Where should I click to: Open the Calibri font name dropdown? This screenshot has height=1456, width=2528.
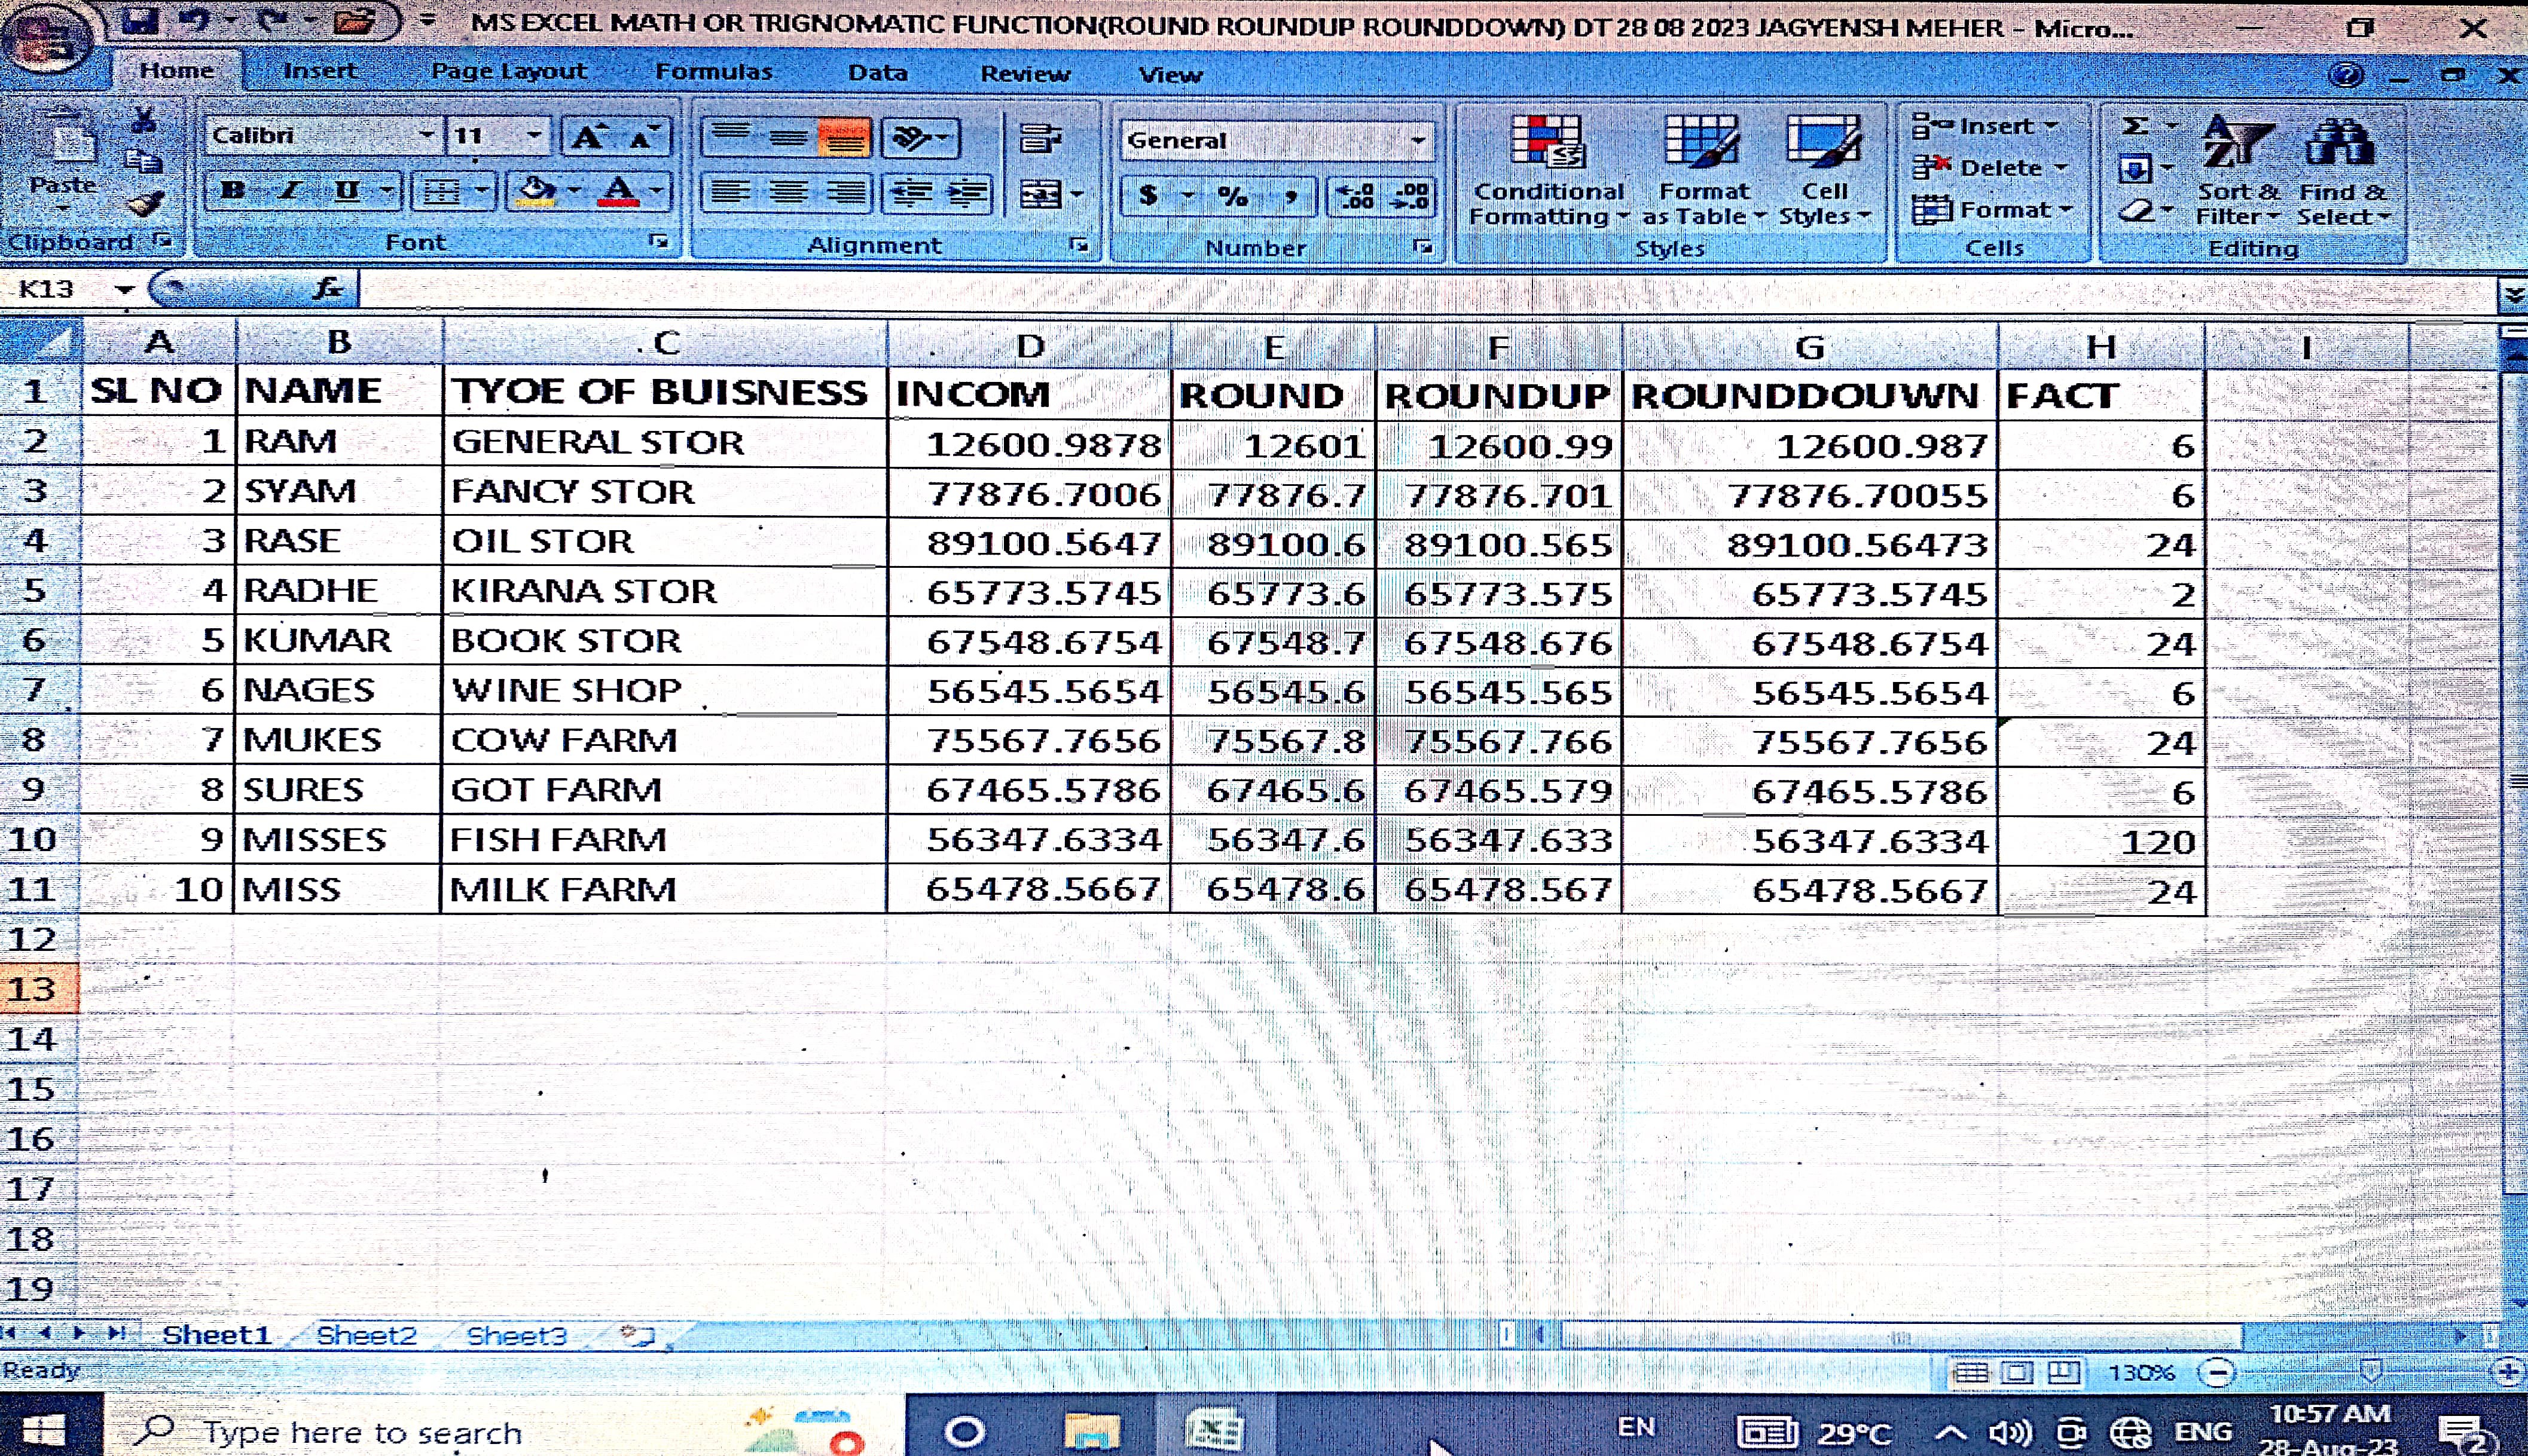pos(427,135)
